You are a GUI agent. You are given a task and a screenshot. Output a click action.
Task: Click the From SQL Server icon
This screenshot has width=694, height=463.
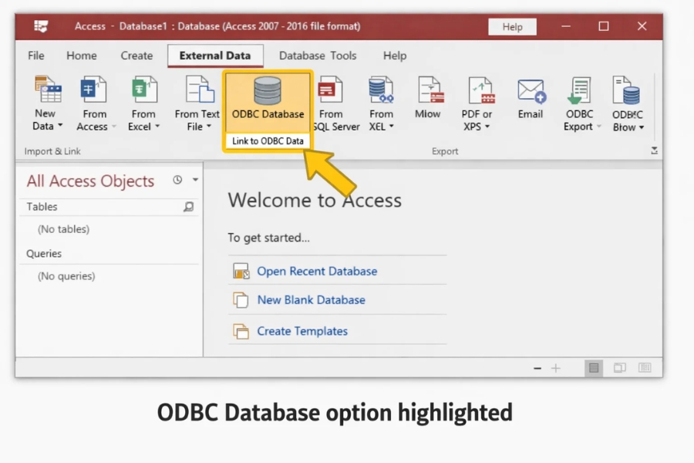(x=332, y=100)
